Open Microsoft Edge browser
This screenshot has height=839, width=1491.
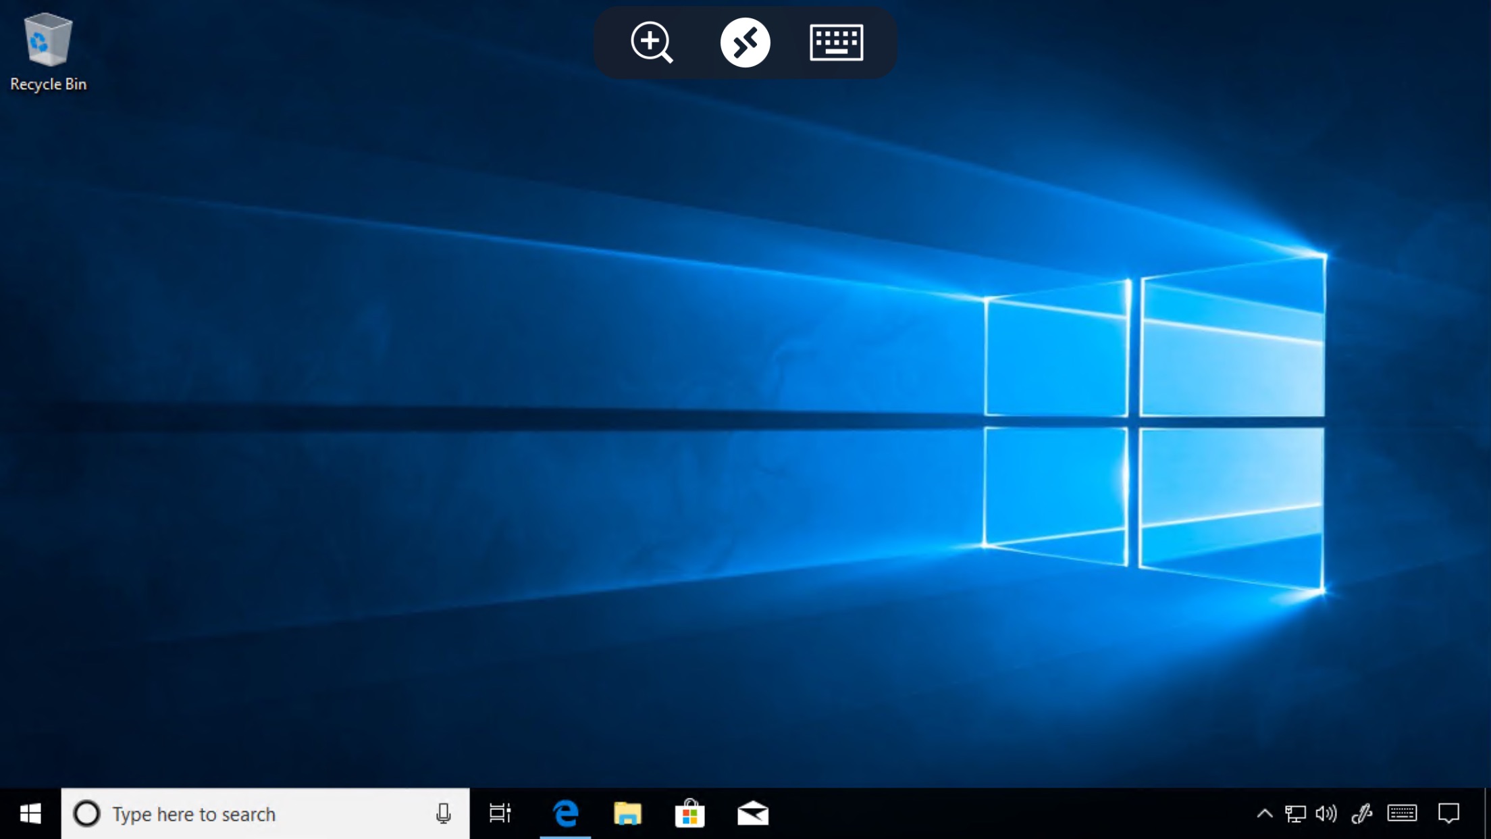click(x=567, y=813)
